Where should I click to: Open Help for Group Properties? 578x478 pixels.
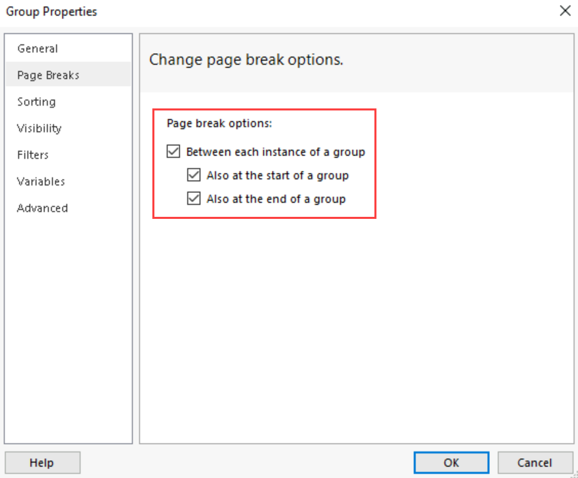pyautogui.click(x=42, y=462)
